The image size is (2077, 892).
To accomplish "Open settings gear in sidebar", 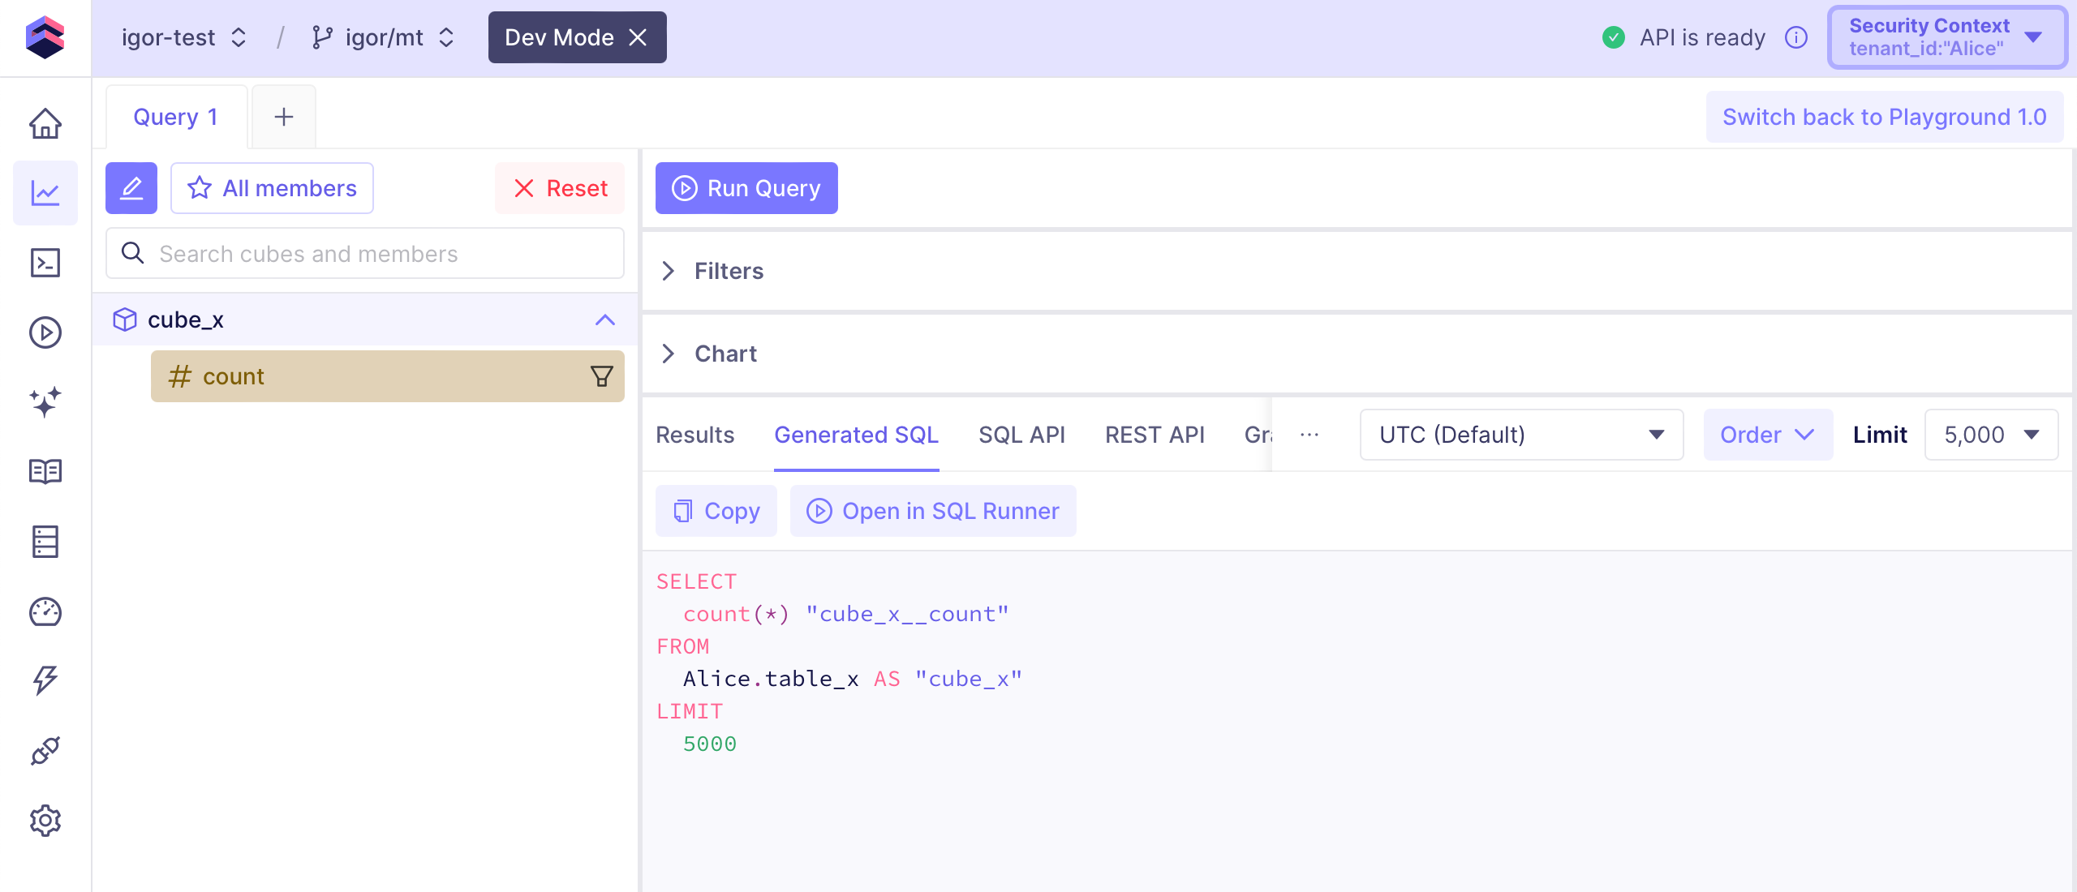I will 45,821.
